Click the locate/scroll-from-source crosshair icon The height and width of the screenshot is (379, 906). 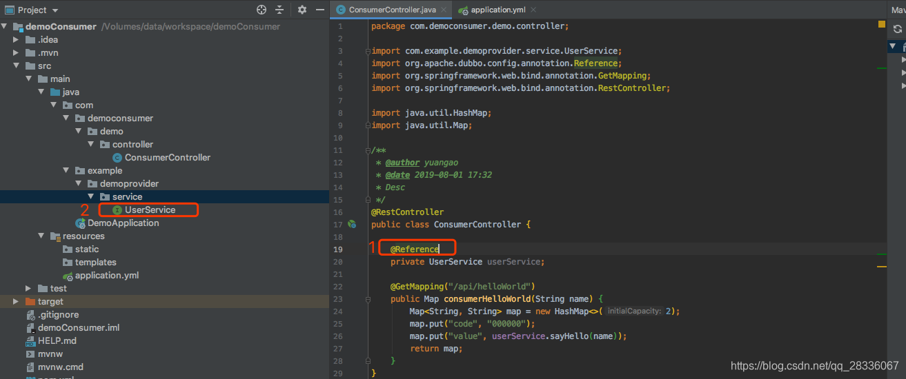262,10
